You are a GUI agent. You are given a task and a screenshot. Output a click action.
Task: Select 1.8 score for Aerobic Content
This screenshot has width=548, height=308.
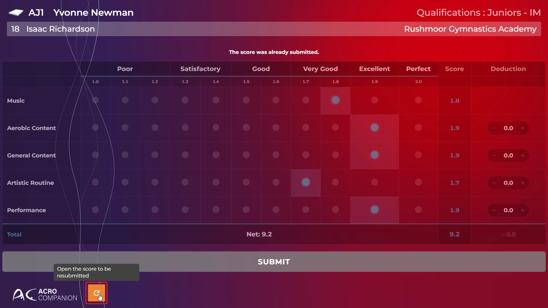335,127
